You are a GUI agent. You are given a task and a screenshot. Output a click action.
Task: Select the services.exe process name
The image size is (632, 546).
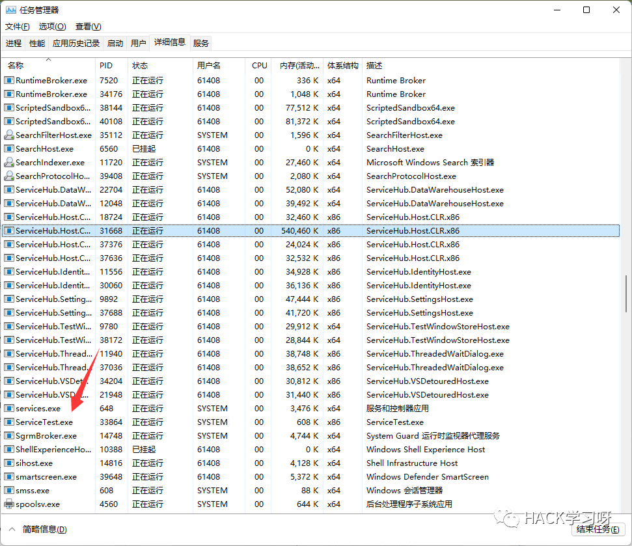pos(38,408)
